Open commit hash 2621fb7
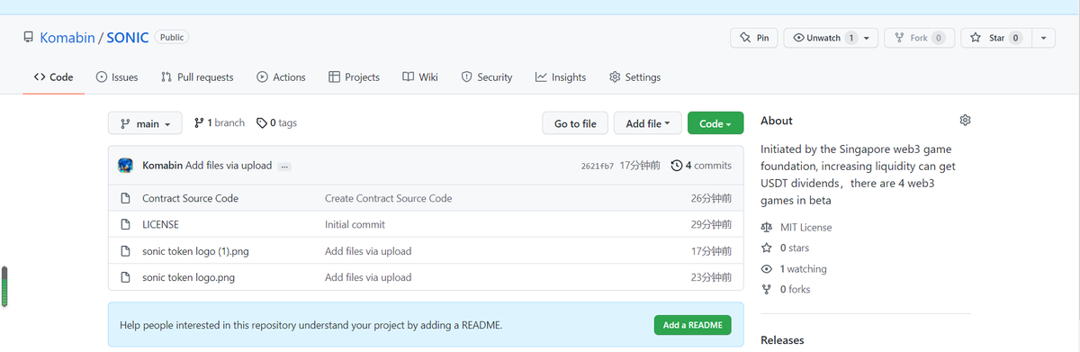This screenshot has width=1080, height=352. point(598,166)
